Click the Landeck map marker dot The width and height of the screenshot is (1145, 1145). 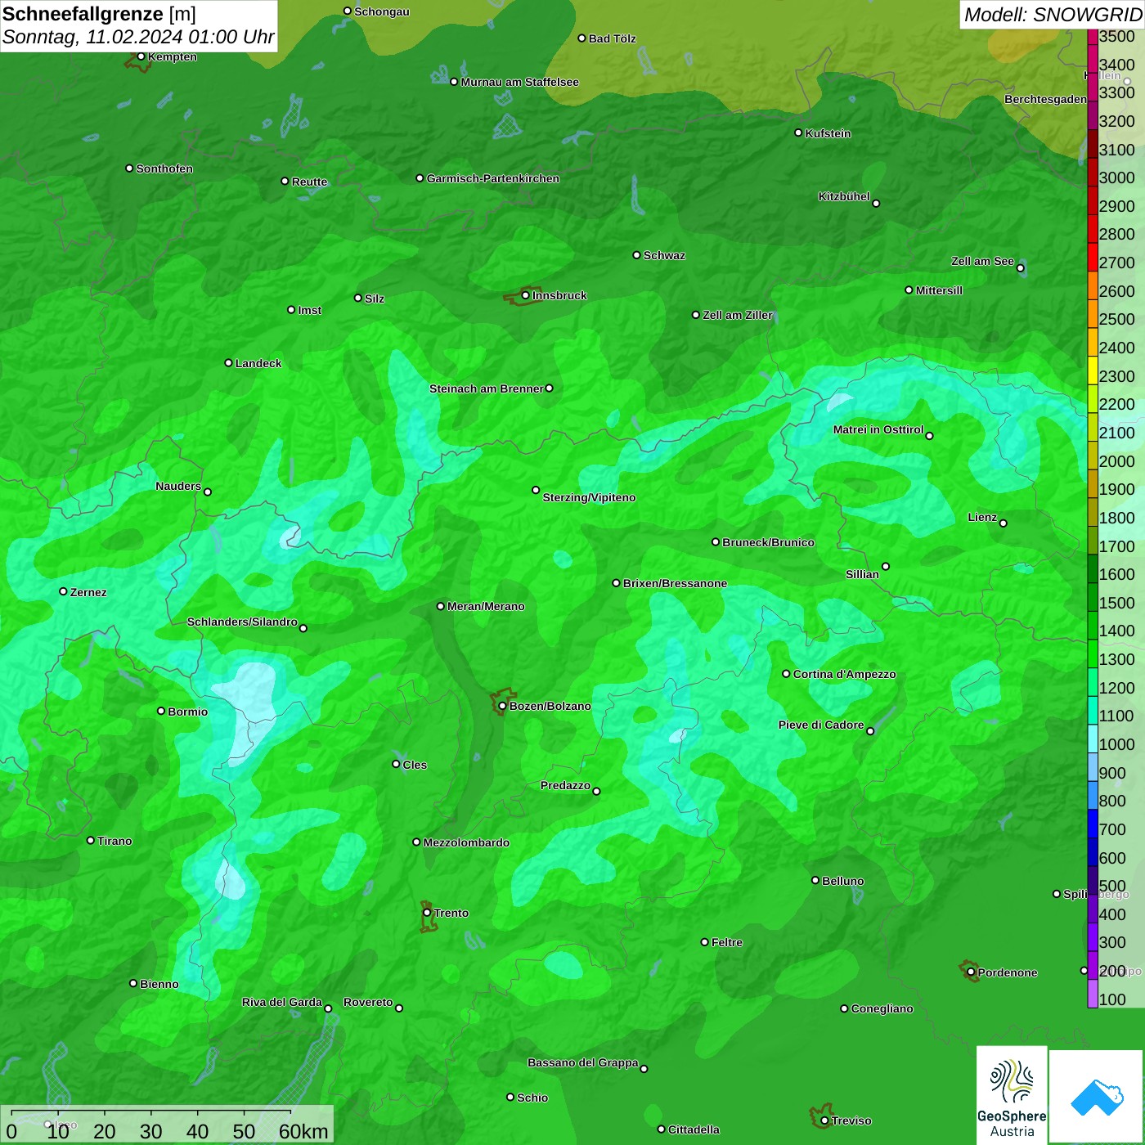228,362
